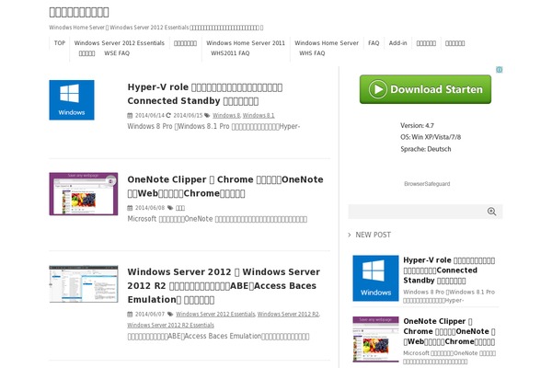552x368 pixels.
Task: Open Windows Server 2012 Essentials menu
Action: 119,43
